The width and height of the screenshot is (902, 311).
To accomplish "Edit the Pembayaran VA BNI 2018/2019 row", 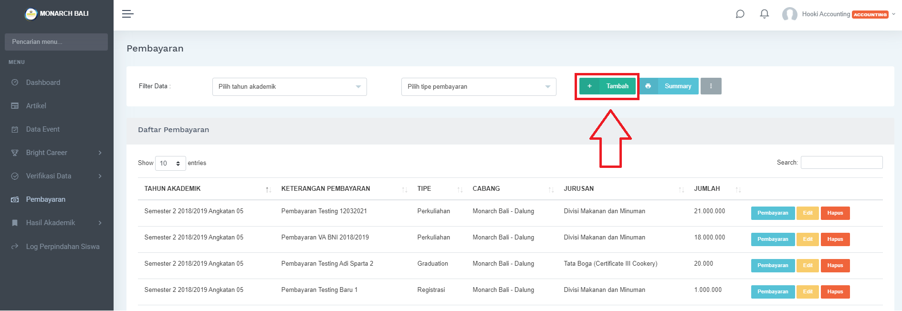I will coord(808,239).
